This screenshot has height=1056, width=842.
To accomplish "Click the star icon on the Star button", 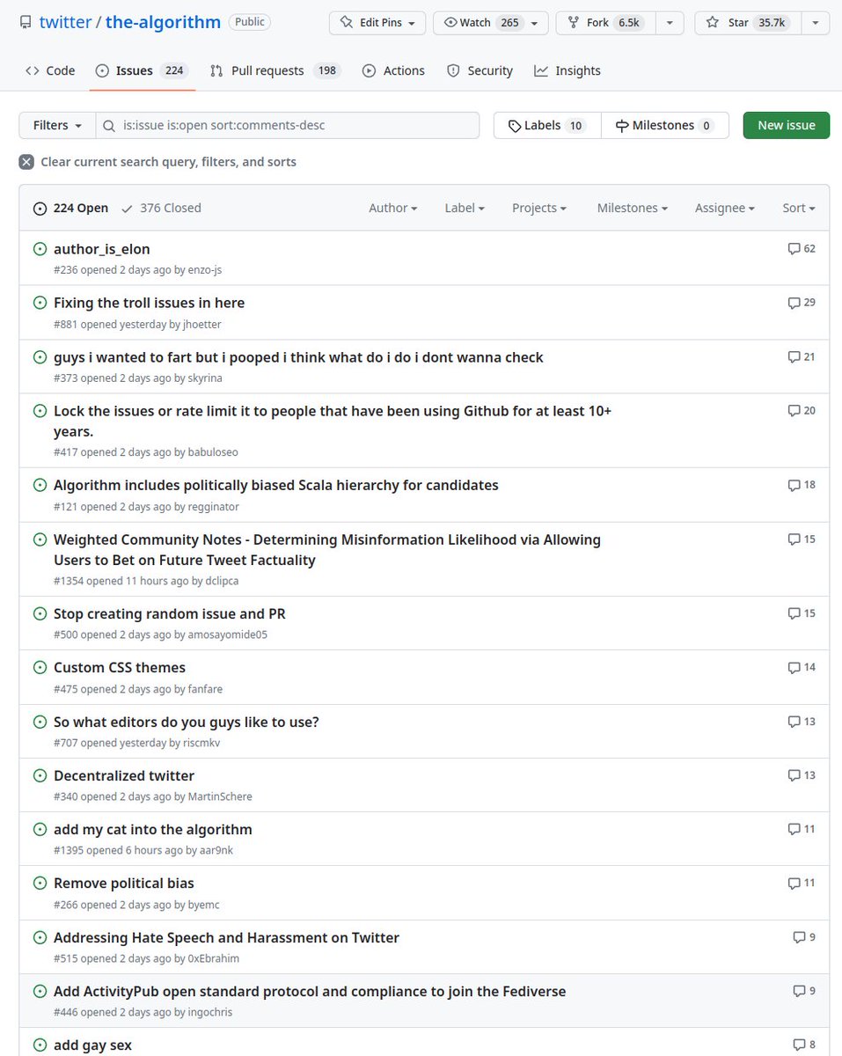I will point(712,23).
